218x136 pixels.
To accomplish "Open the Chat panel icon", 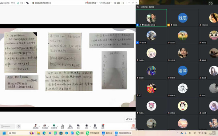I will click(78, 127).
